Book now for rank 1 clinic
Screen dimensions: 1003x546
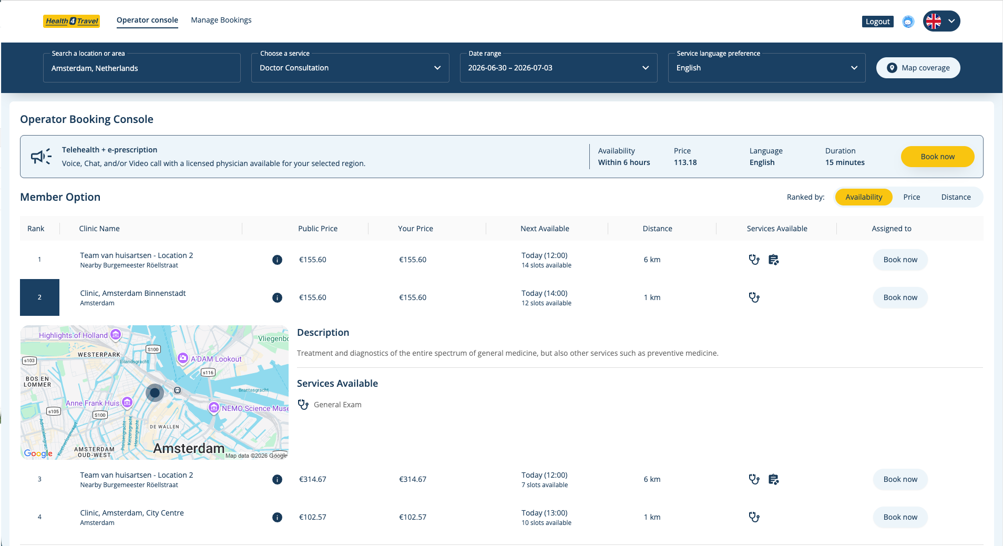[x=900, y=260]
